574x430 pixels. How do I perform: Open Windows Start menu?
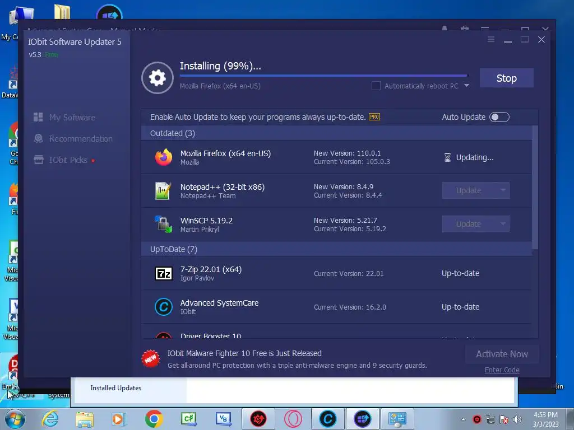14,419
